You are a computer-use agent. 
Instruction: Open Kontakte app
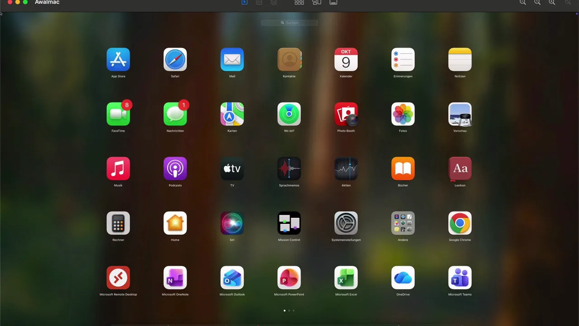[x=289, y=60]
